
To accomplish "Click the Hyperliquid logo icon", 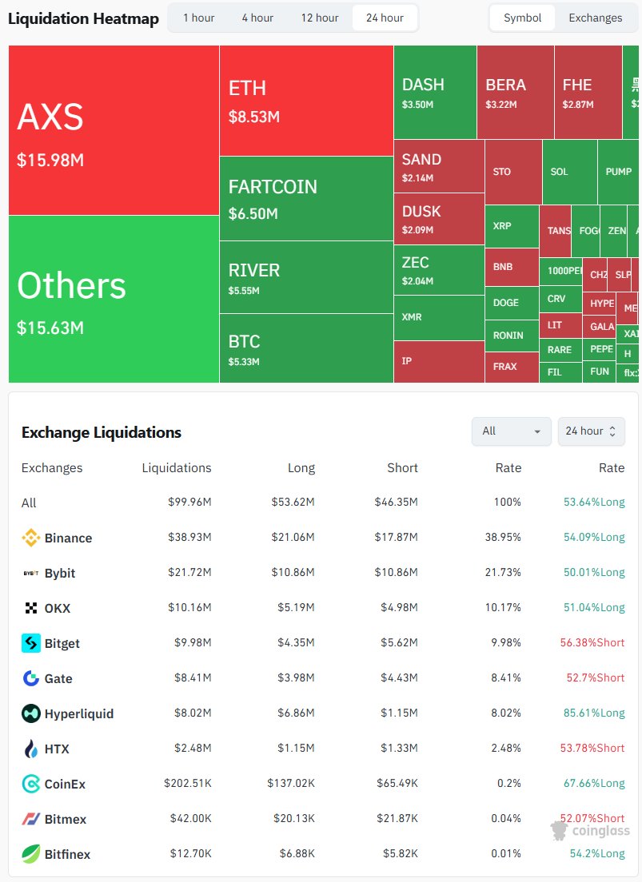I will click(30, 713).
